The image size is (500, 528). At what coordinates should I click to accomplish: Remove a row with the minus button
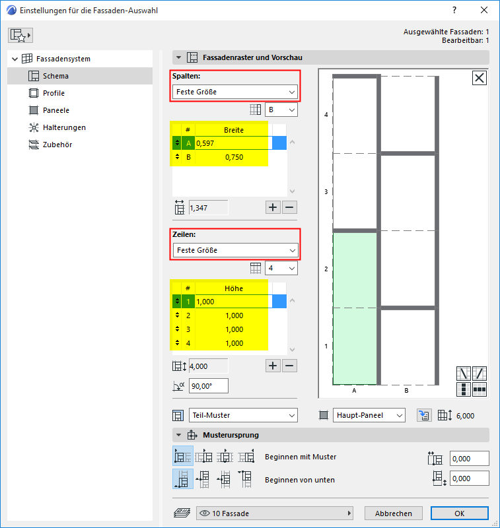(289, 366)
